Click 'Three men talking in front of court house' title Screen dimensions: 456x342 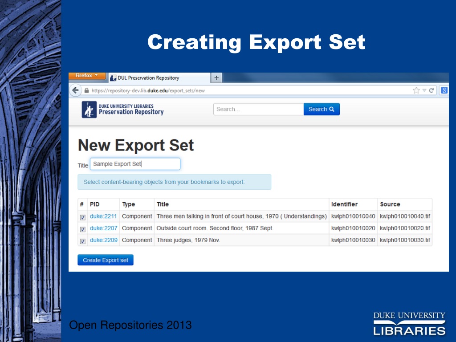pyautogui.click(x=242, y=216)
